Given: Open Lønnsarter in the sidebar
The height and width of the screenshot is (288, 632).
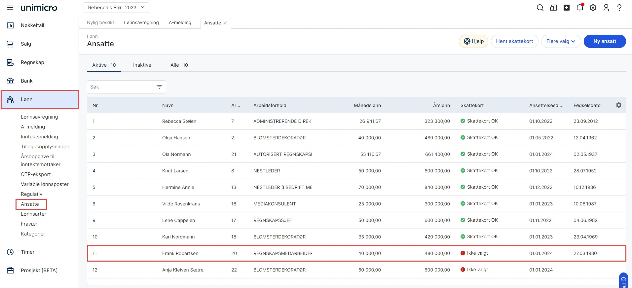Looking at the screenshot, I should click(33, 214).
